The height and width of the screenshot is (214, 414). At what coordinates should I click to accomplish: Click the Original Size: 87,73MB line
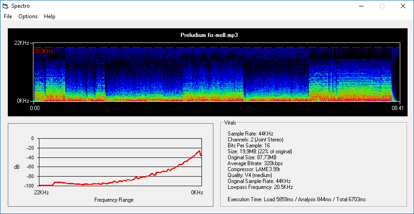(252, 157)
